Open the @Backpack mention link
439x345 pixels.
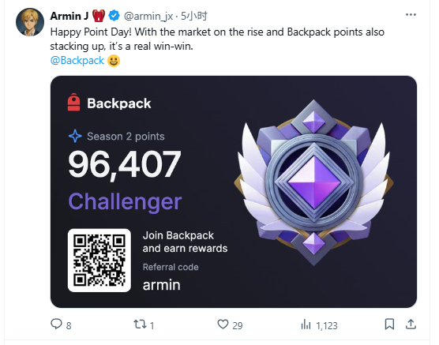pyautogui.click(x=77, y=61)
